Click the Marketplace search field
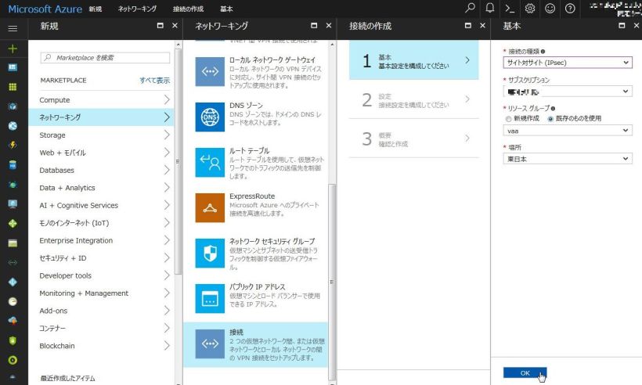Viewport: 642px width, 385px height. point(105,58)
